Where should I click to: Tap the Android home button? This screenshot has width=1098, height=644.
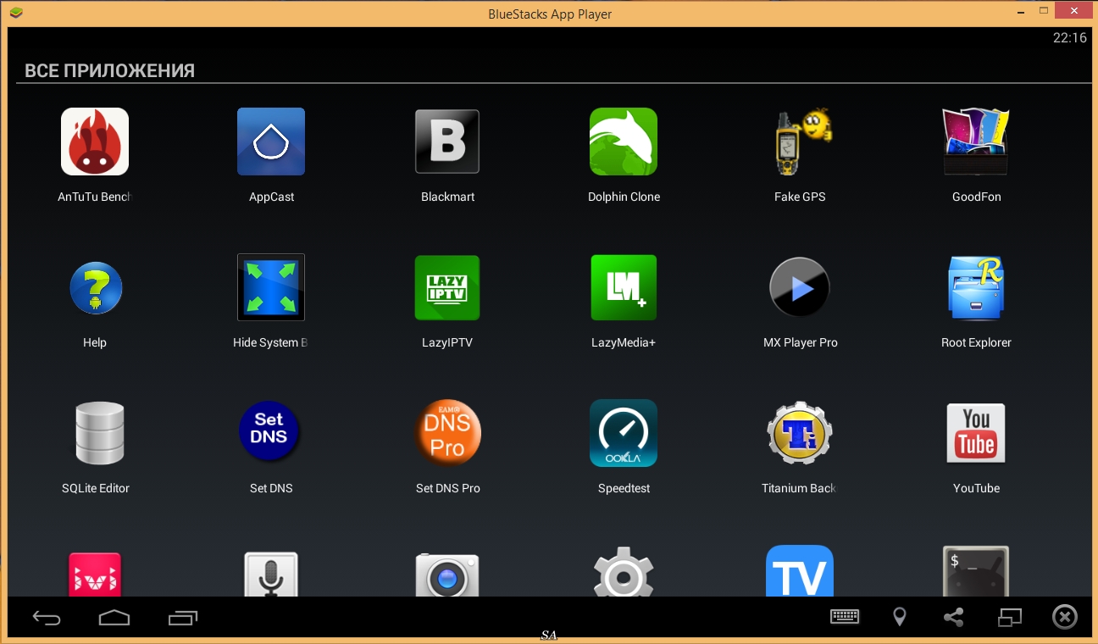click(x=114, y=618)
